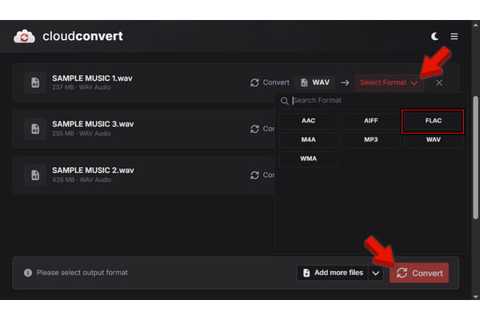This screenshot has width=480, height=320.
Task: Click the convert arrows icon in SAMPLE MUSIC 2 row
Action: click(x=254, y=175)
